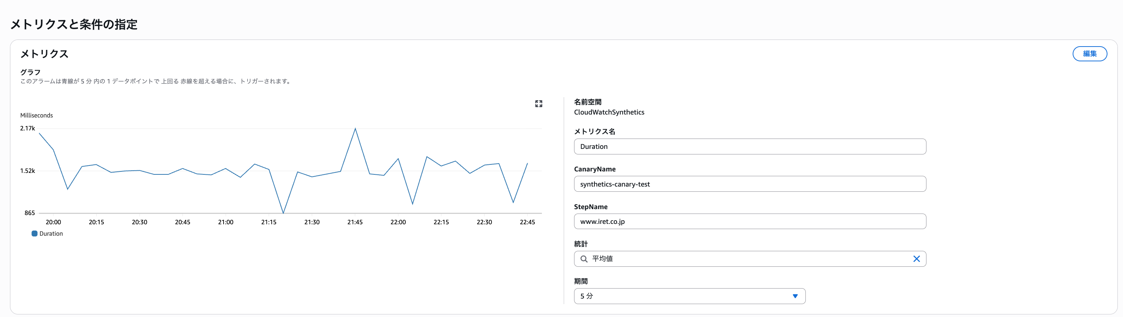Click the 平均値 text in 統計 box
1123x317 pixels.
pyautogui.click(x=603, y=259)
